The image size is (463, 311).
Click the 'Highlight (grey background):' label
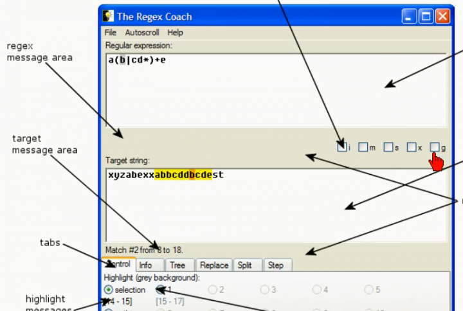(x=152, y=278)
